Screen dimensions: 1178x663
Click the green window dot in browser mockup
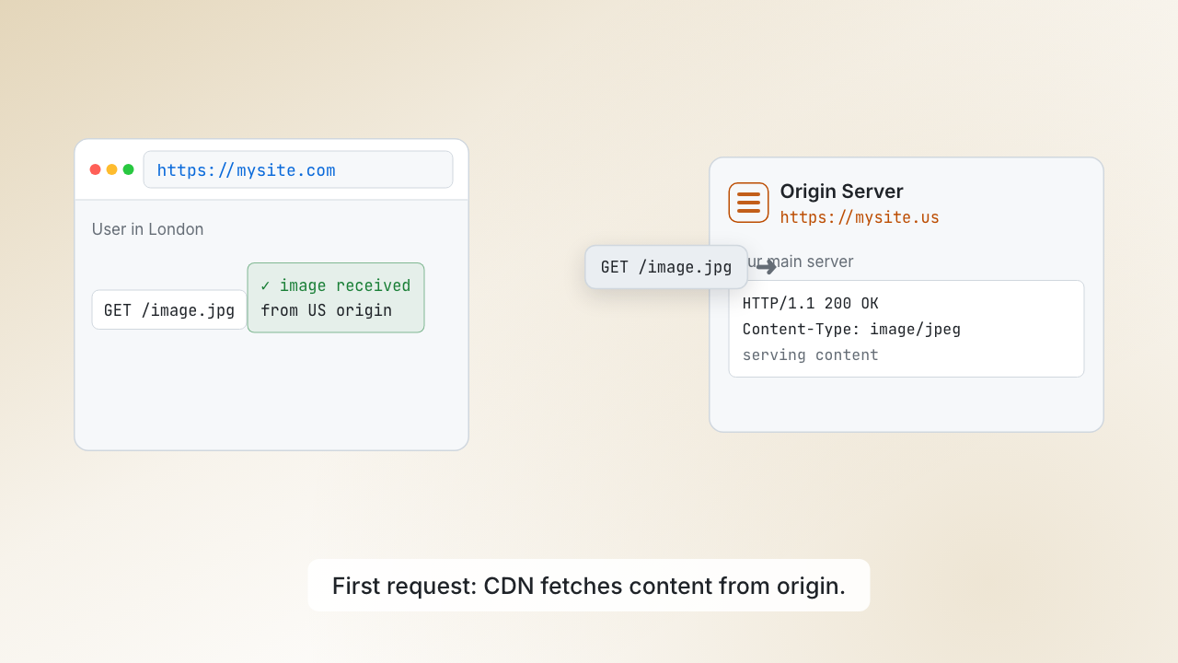point(128,169)
